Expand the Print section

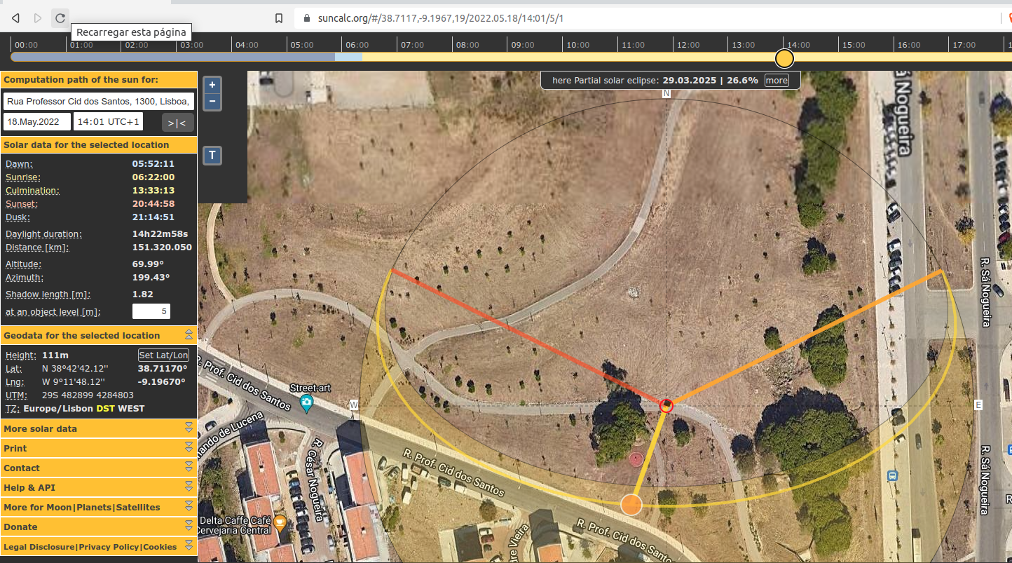tap(98, 448)
